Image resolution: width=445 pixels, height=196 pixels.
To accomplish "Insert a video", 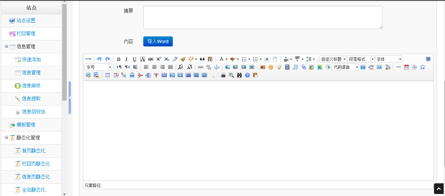I will (287, 67).
